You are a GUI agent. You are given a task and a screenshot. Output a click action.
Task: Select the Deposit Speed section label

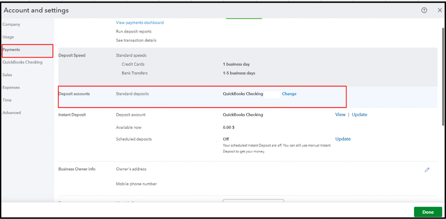click(72, 55)
